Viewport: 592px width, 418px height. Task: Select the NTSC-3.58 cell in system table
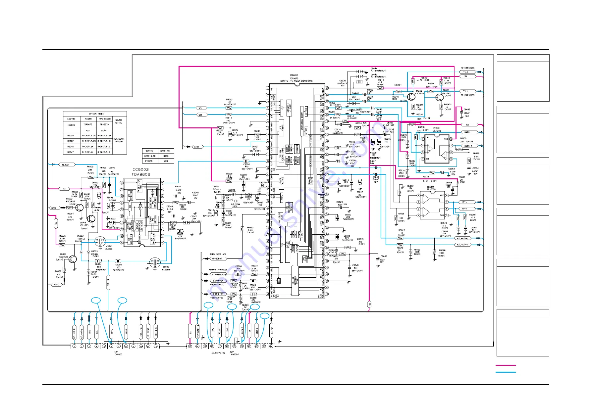[x=150, y=156]
